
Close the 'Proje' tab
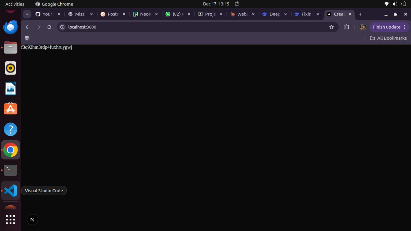click(221, 14)
